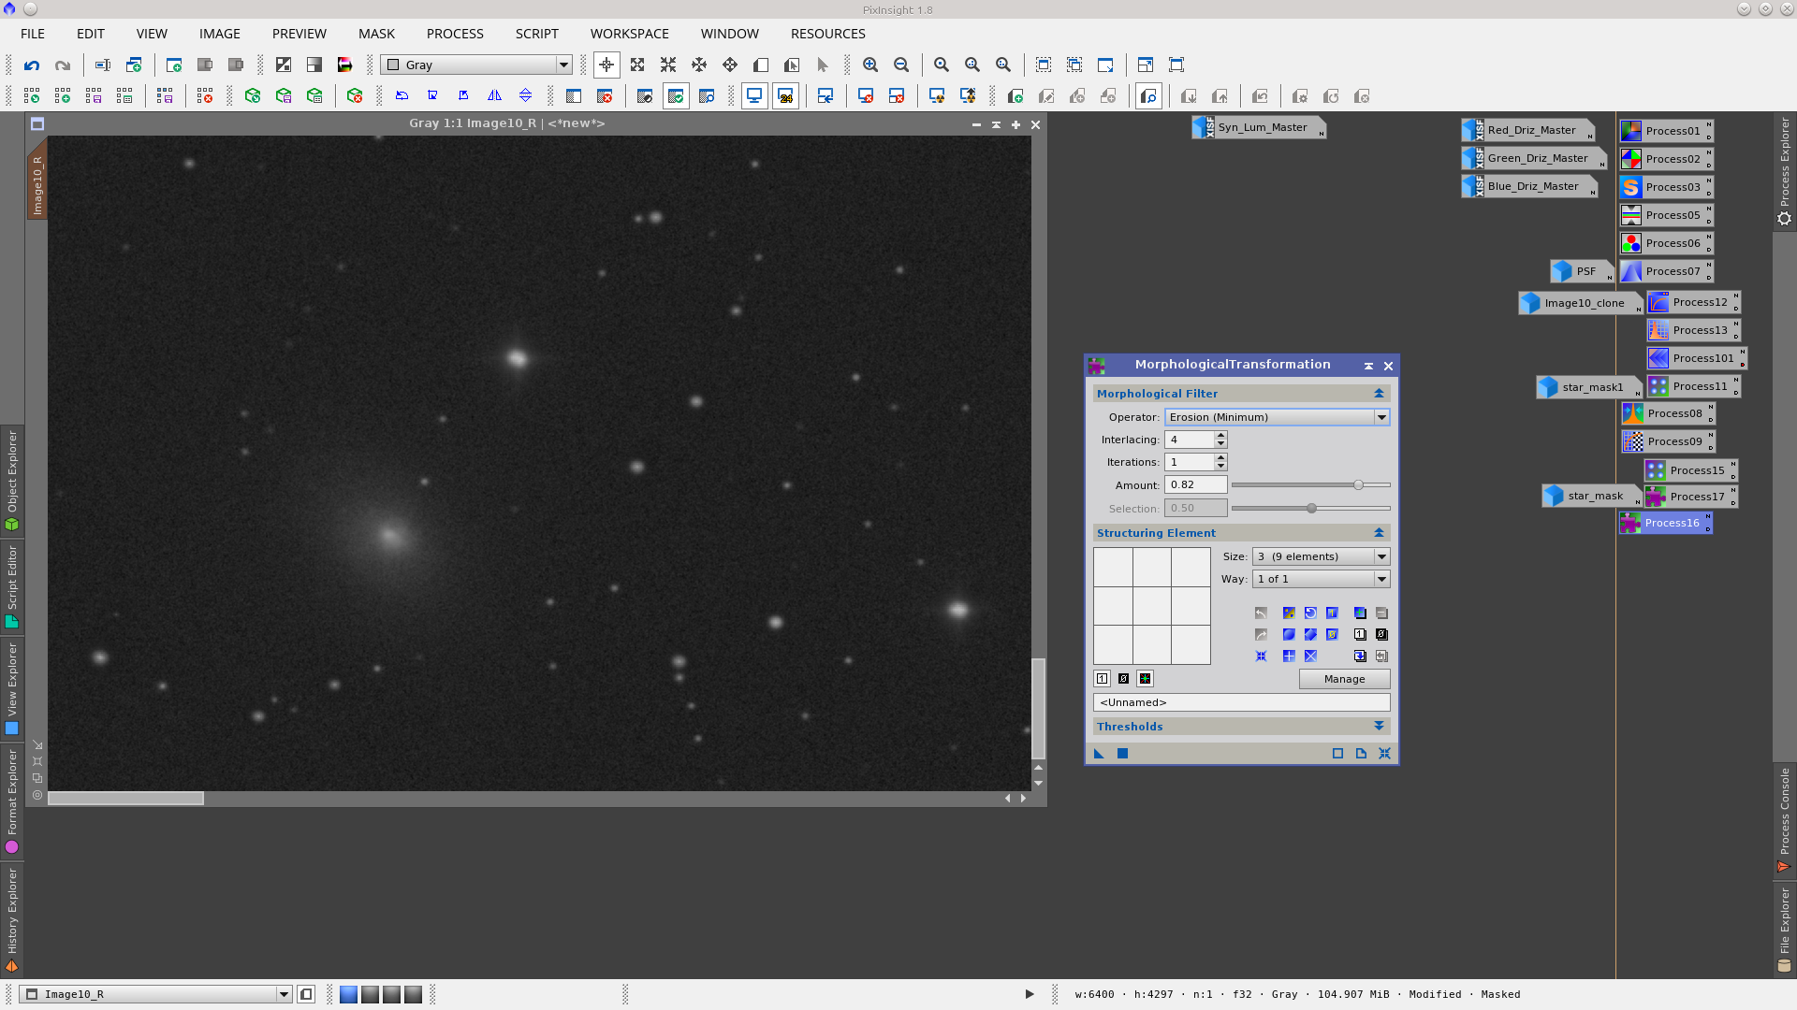Select the Image10_clone process icon
The width and height of the screenshot is (1797, 1010).
pyautogui.click(x=1580, y=303)
